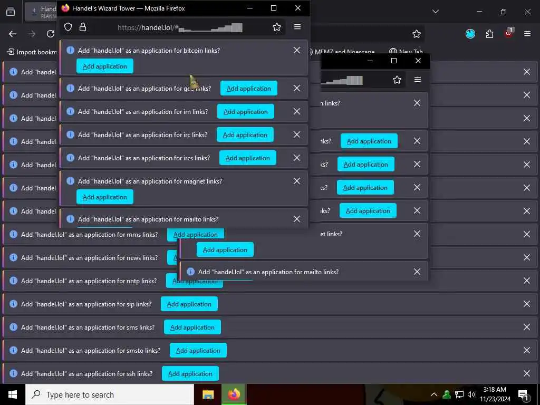Dismiss the nntp links notification in main window

click(527, 281)
